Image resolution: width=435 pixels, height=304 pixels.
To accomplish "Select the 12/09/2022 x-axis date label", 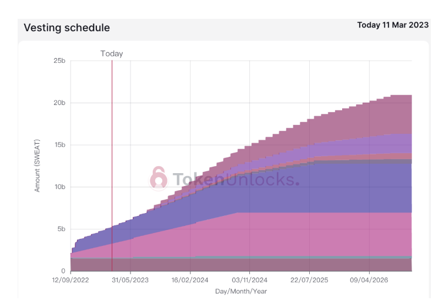I will 71,280.
